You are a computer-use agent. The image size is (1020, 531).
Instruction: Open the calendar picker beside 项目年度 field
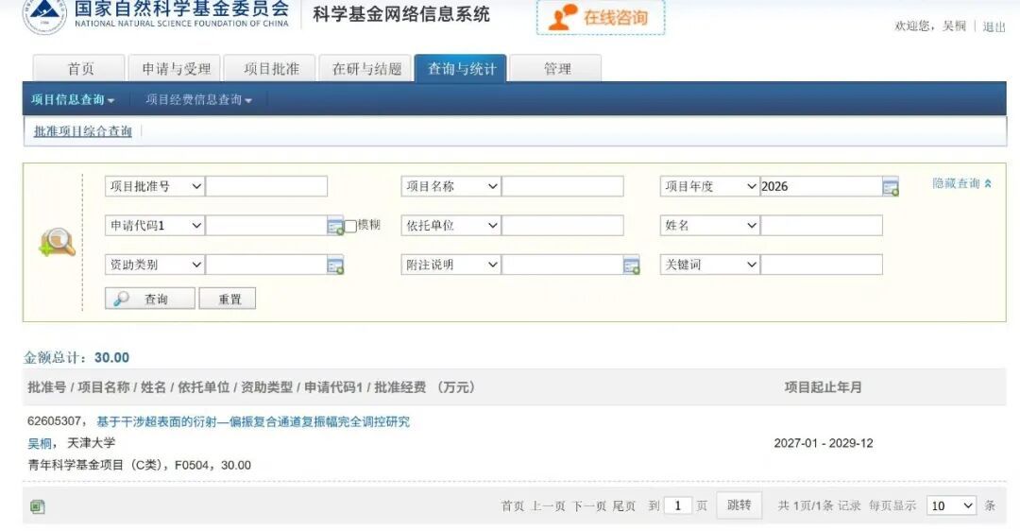(x=890, y=187)
